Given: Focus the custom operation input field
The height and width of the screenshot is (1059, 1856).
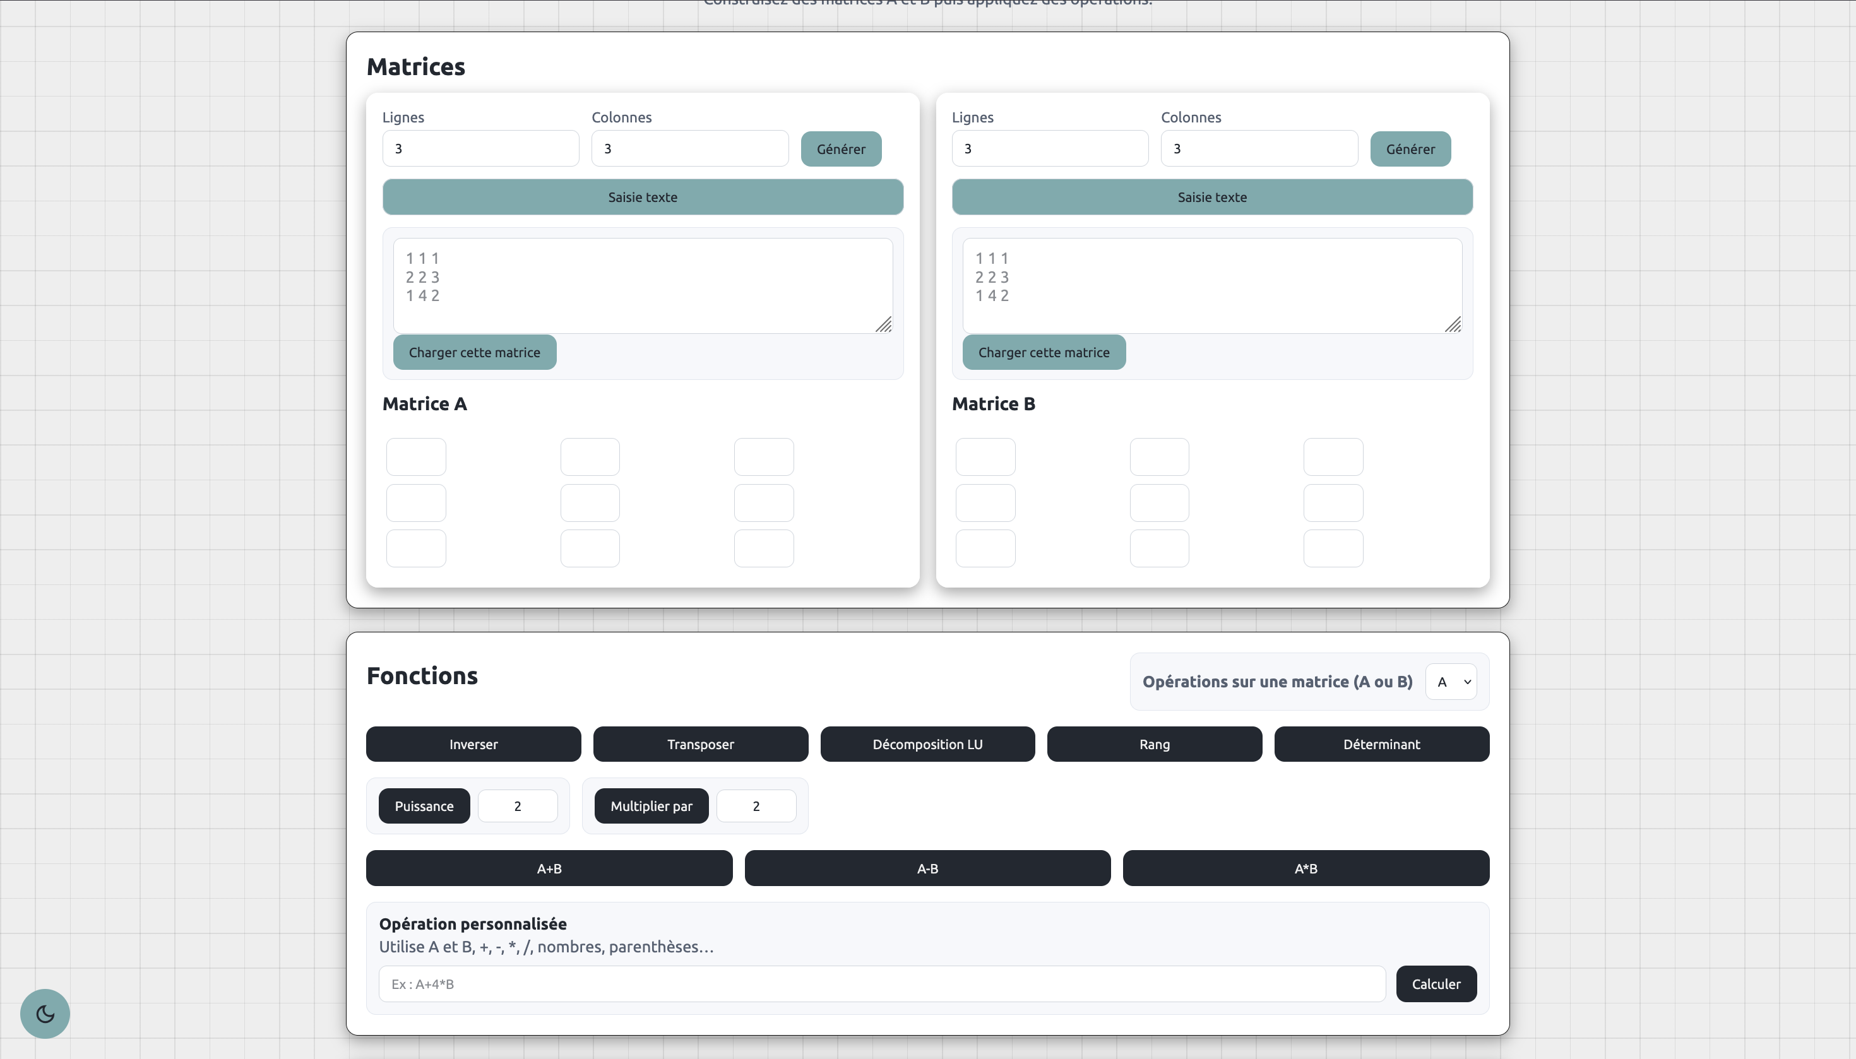Looking at the screenshot, I should coord(881,984).
